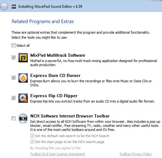Click the 'Express Rip CD Ripper' title text

coord(54,96)
